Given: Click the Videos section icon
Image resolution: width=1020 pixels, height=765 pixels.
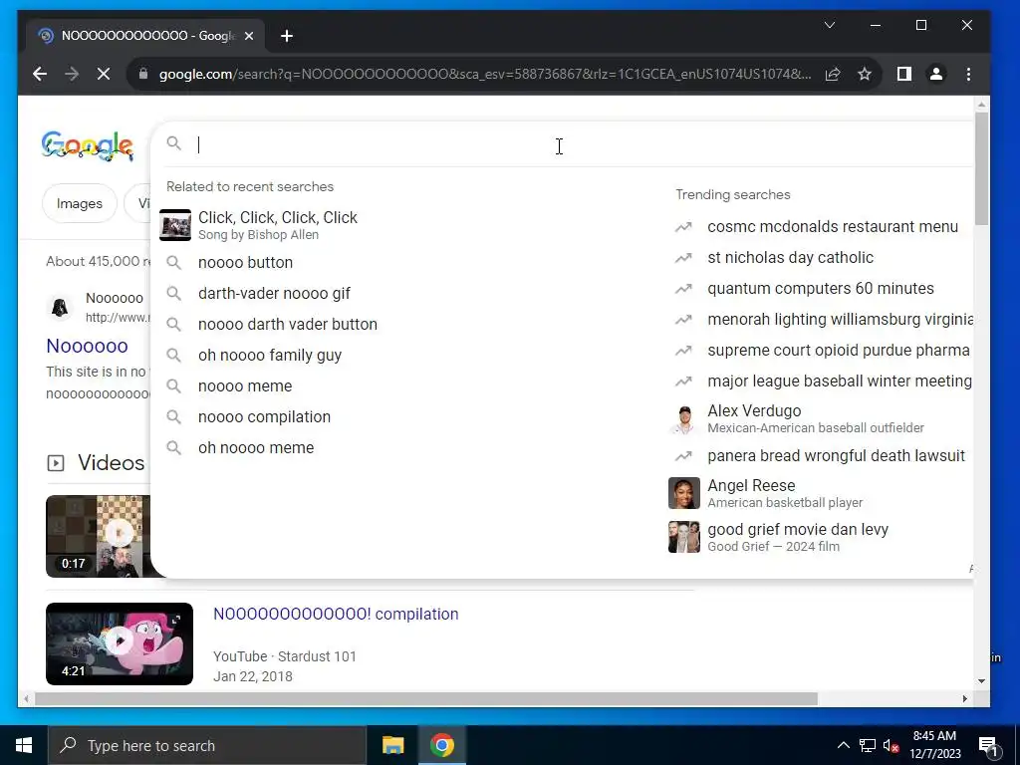Looking at the screenshot, I should tap(56, 463).
